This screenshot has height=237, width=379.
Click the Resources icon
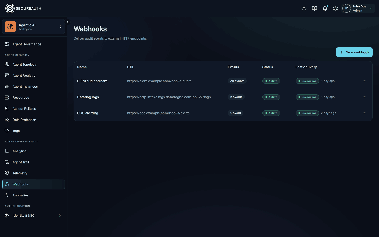click(7, 97)
